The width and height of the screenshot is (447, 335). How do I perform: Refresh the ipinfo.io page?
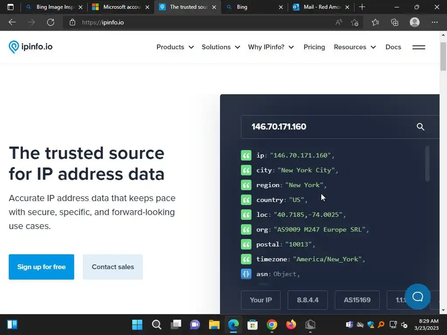(51, 22)
